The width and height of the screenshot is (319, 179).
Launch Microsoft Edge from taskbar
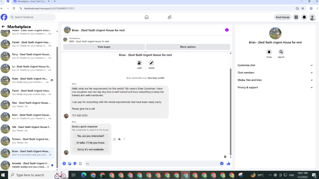tap(84, 175)
